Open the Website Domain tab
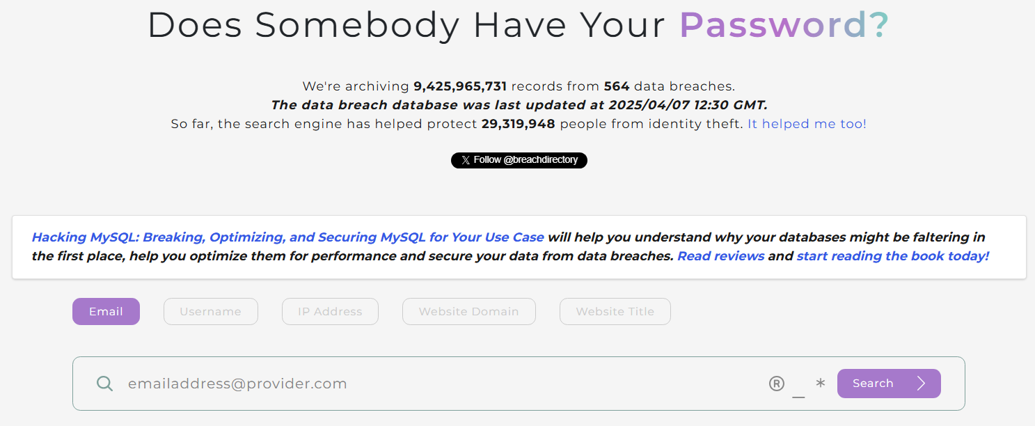The image size is (1035, 426). pos(468,311)
